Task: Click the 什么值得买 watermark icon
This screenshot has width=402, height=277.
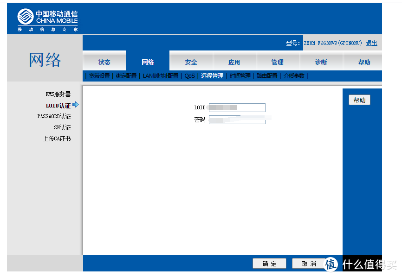Action: [x=331, y=263]
